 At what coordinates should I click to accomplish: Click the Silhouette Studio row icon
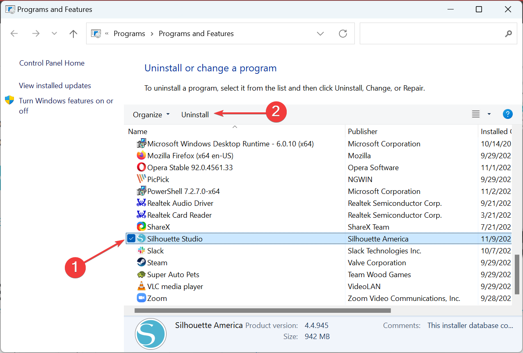[x=141, y=239]
